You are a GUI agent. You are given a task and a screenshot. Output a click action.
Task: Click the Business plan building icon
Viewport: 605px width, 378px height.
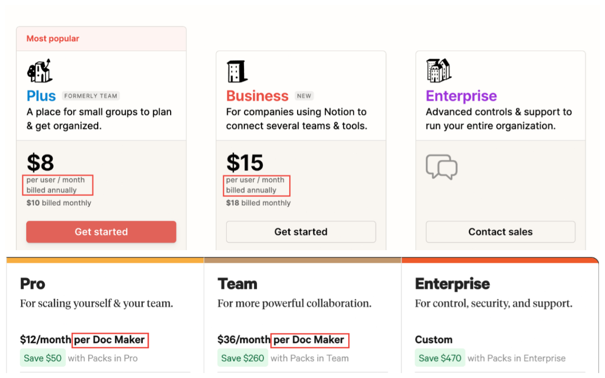pos(237,71)
